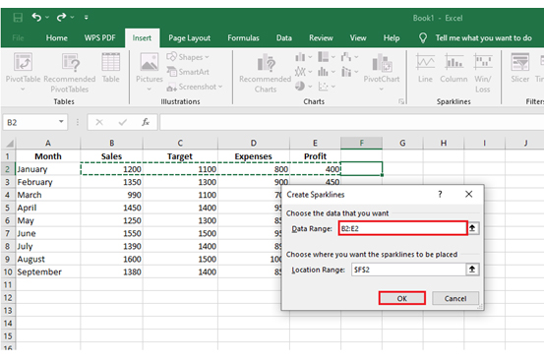
Task: Insert a Table
Action: tap(111, 68)
